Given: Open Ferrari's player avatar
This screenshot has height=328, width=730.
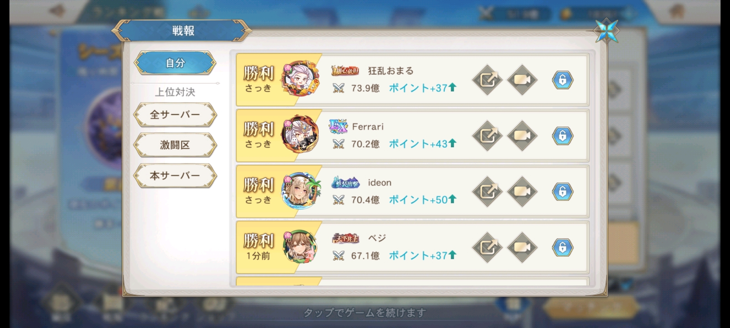Looking at the screenshot, I should pos(300,134).
